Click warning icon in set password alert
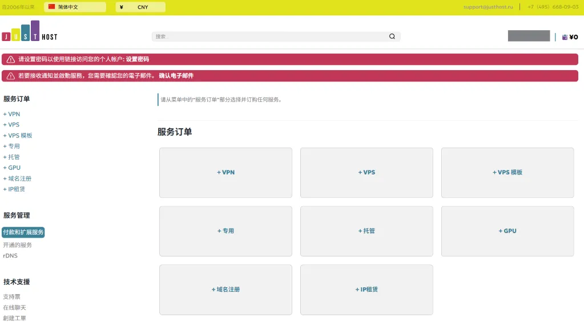This screenshot has height=322, width=584. [10, 59]
